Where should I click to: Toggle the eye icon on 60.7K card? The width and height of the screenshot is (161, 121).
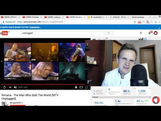coord(135,88)
